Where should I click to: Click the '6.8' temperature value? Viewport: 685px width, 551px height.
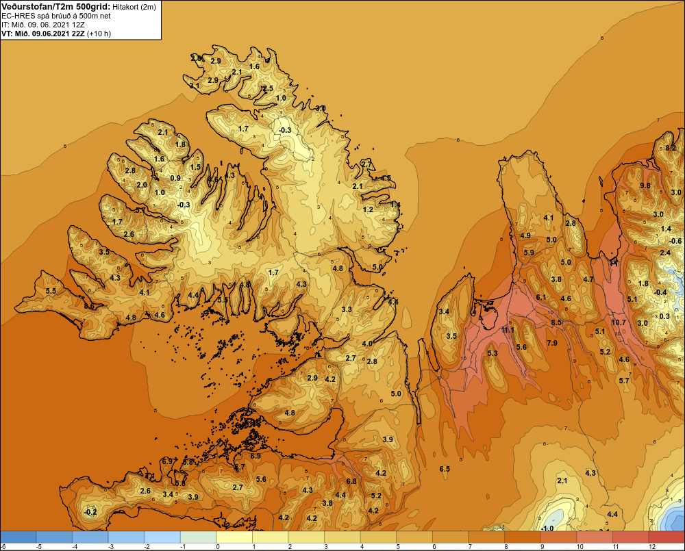[351, 482]
